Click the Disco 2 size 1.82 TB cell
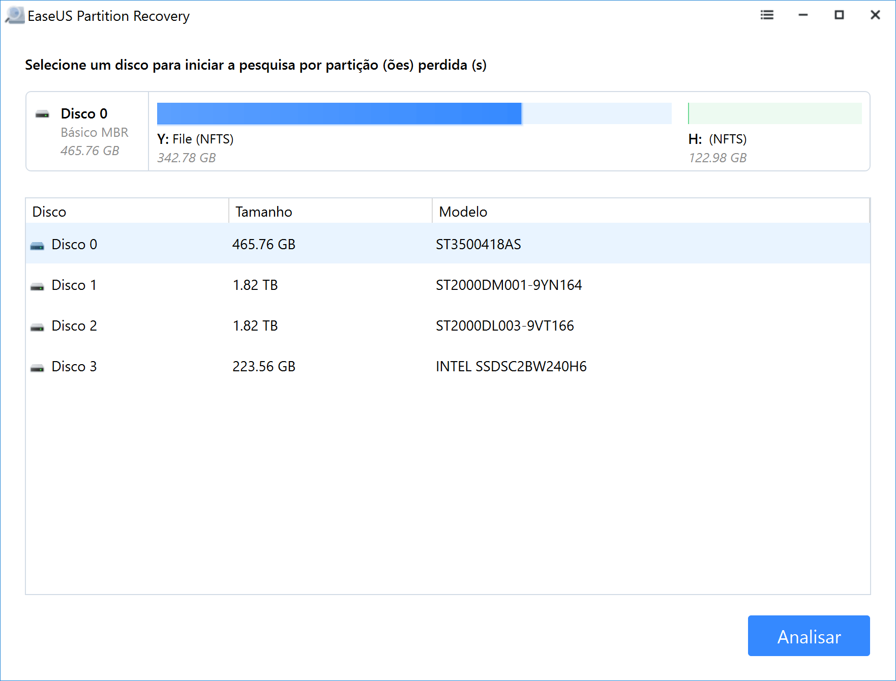 [255, 325]
